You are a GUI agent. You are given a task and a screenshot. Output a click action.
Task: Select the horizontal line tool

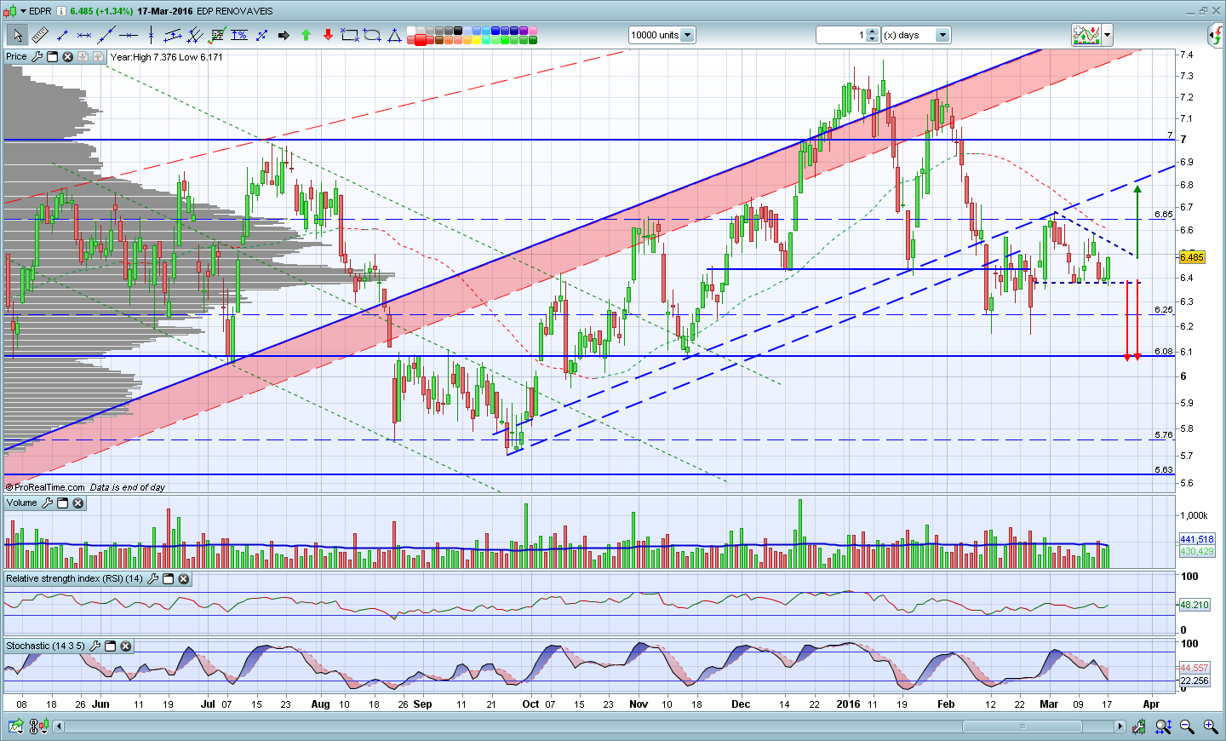pos(129,35)
